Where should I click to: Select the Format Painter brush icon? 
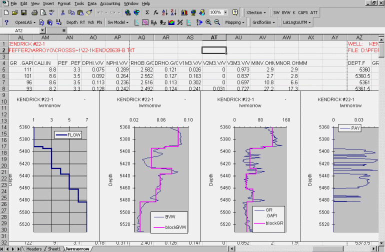(88, 12)
